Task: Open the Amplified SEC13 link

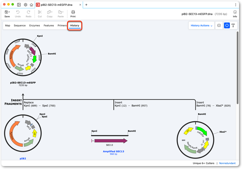Action: click(114, 151)
